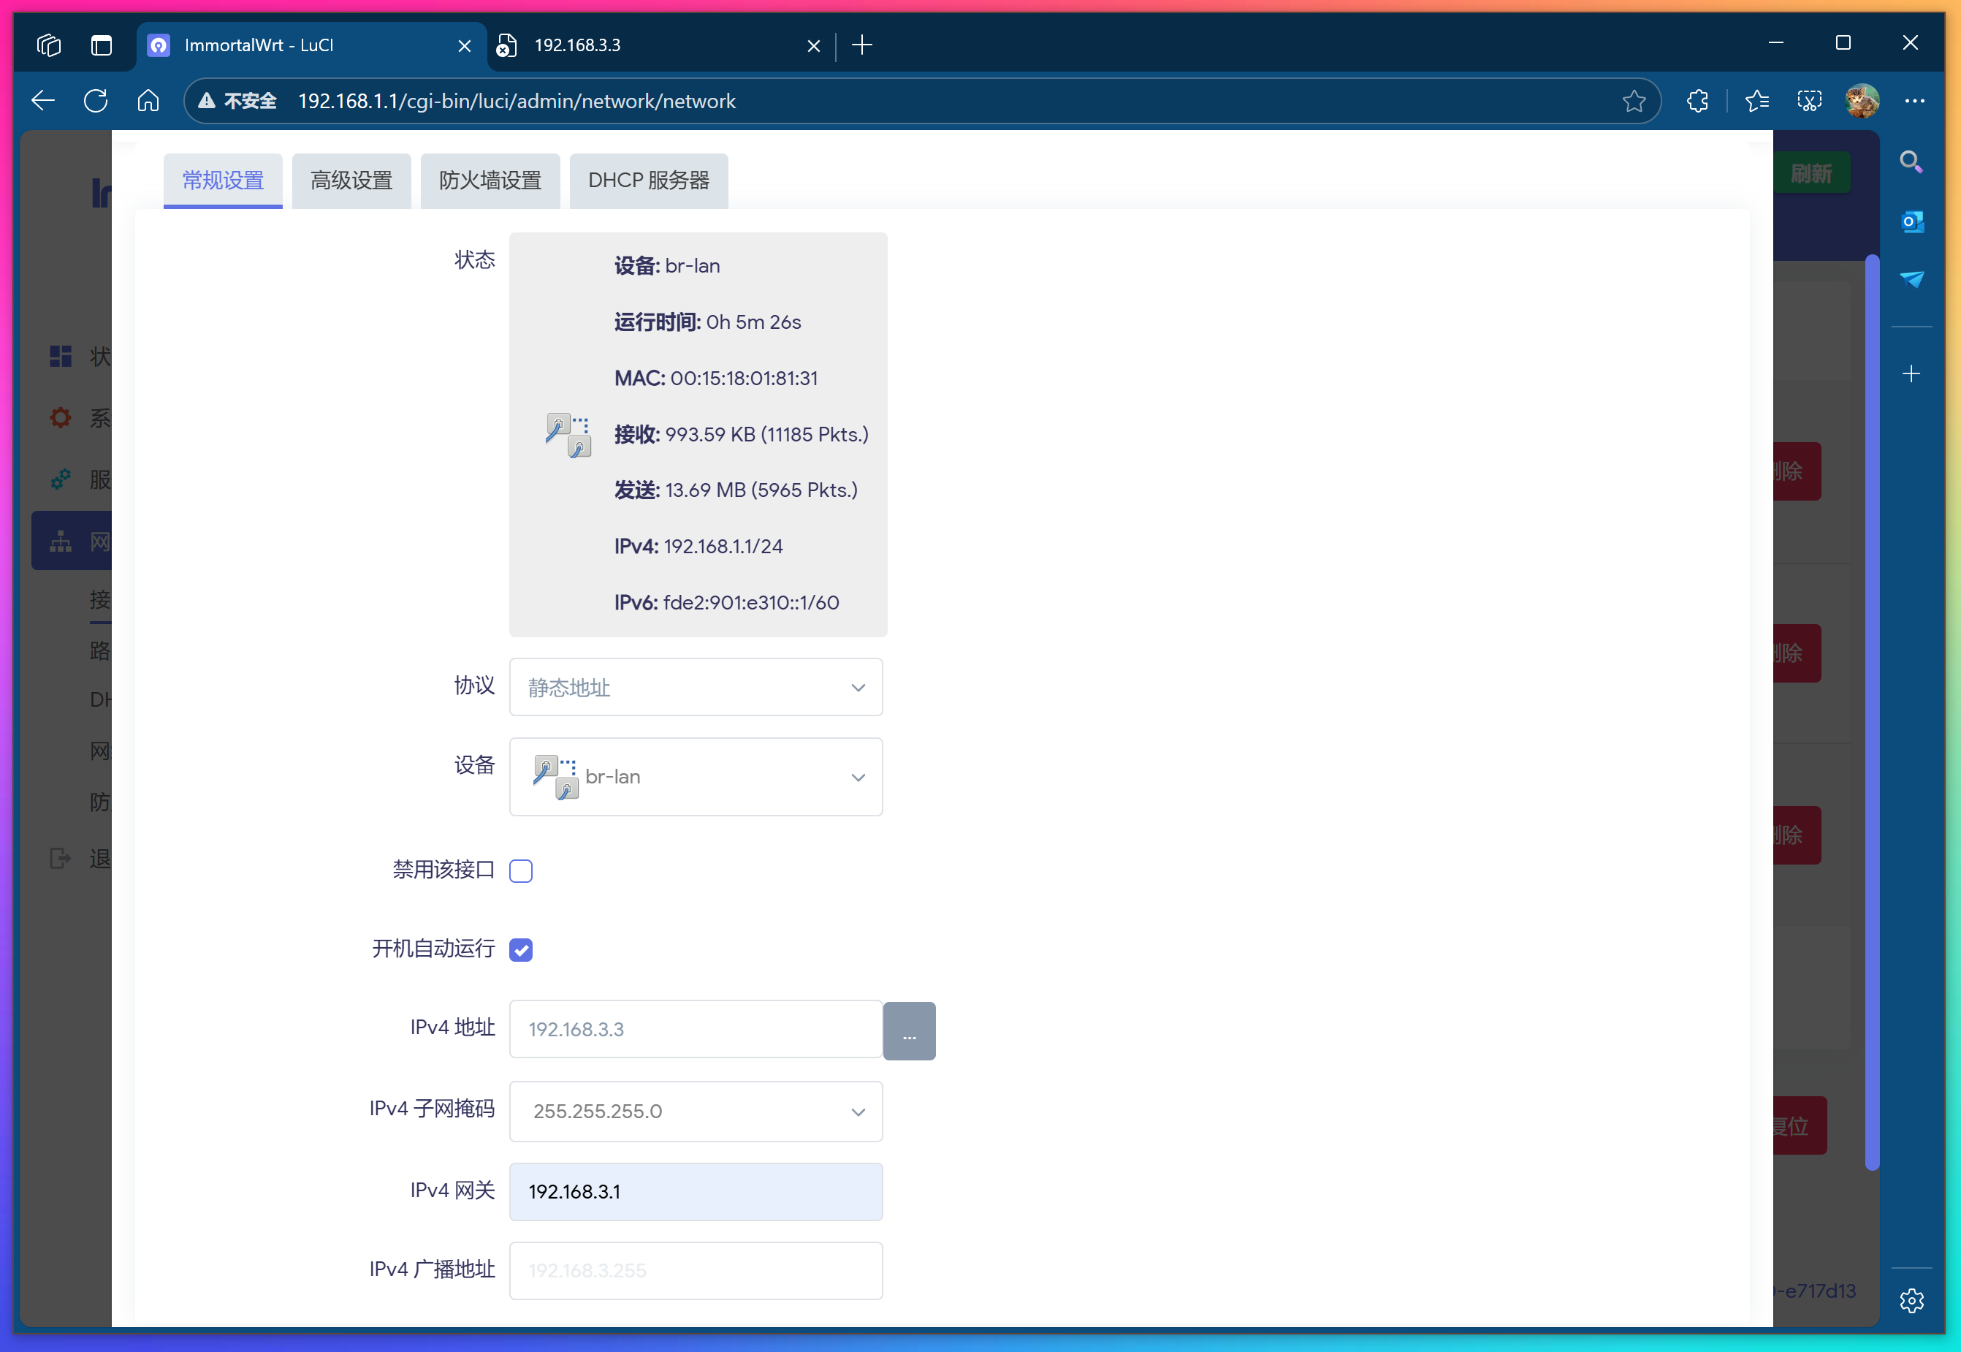Check the 禁用该接口 checkbox

coord(521,870)
